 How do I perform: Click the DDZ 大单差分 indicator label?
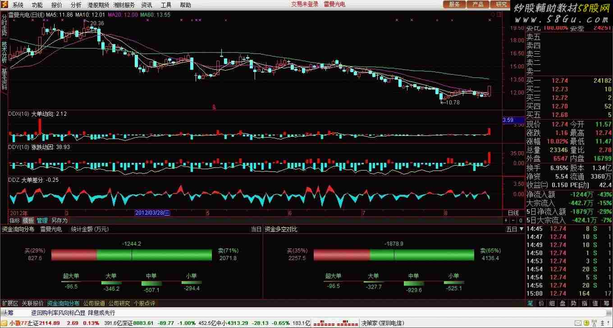[x=33, y=180]
